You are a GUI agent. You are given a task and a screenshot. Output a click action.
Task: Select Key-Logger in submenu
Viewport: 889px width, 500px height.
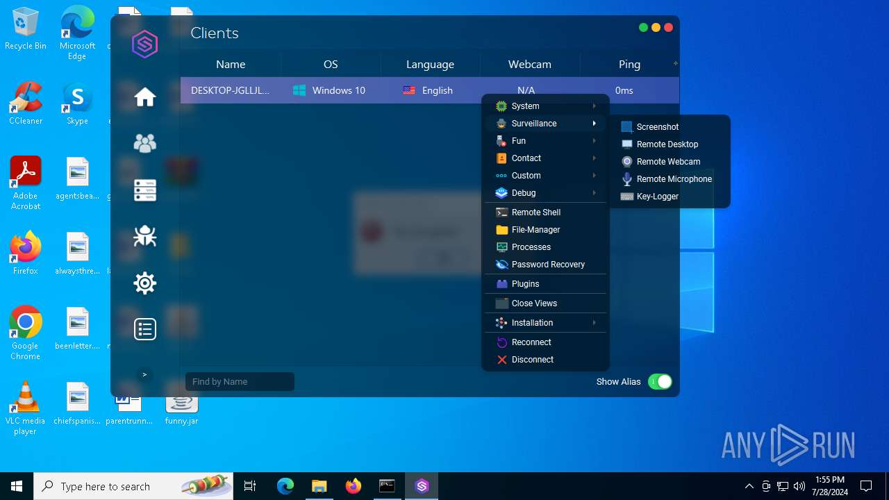(670, 197)
